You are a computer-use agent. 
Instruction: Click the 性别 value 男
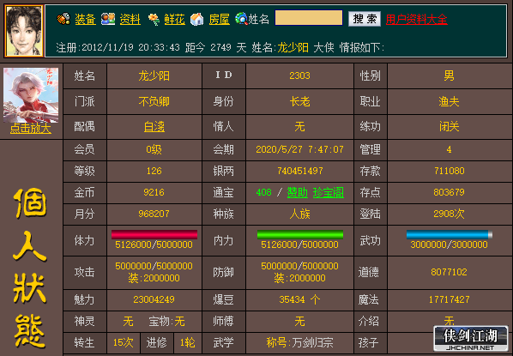pyautogui.click(x=449, y=75)
